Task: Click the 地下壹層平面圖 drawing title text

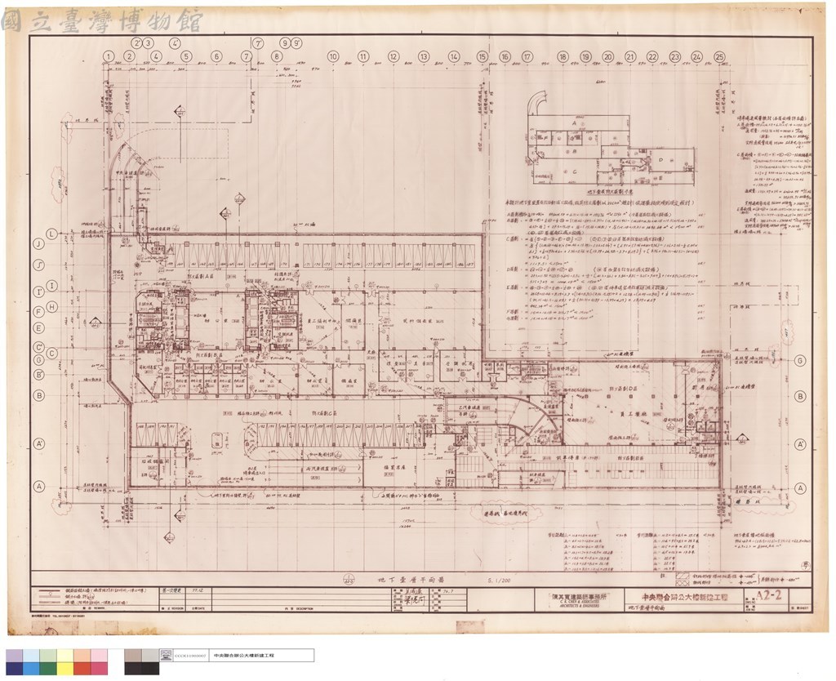Action: [411, 580]
